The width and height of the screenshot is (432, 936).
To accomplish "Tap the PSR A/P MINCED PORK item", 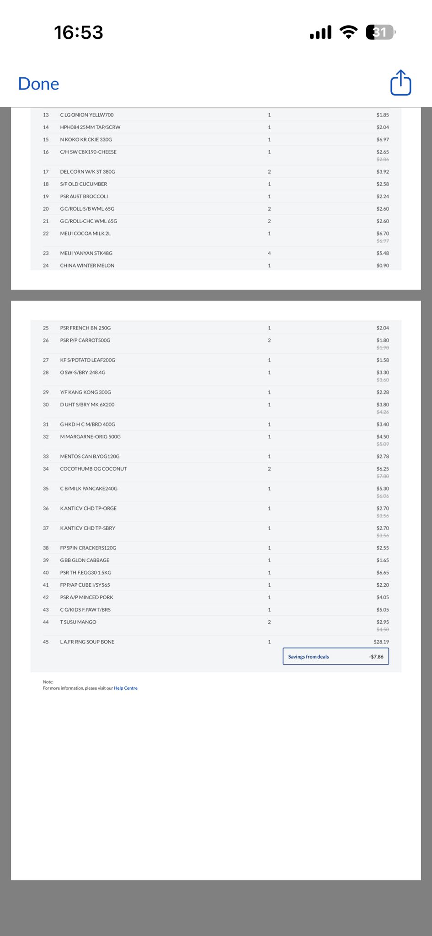I will click(x=86, y=597).
